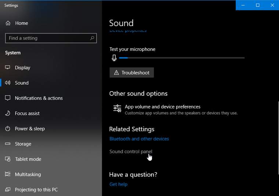
Task: Click the Power & sleep icon
Action: pos(8,129)
